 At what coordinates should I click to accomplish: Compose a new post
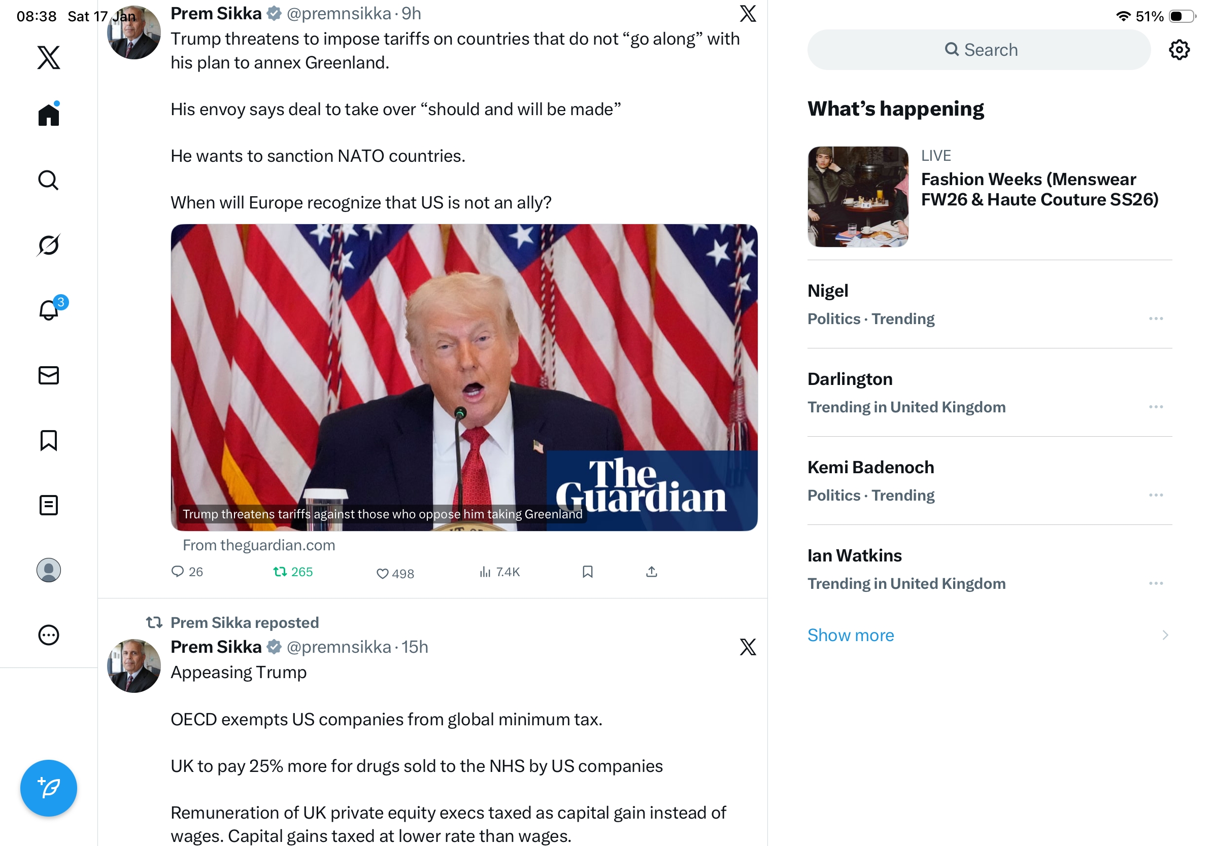pyautogui.click(x=49, y=788)
